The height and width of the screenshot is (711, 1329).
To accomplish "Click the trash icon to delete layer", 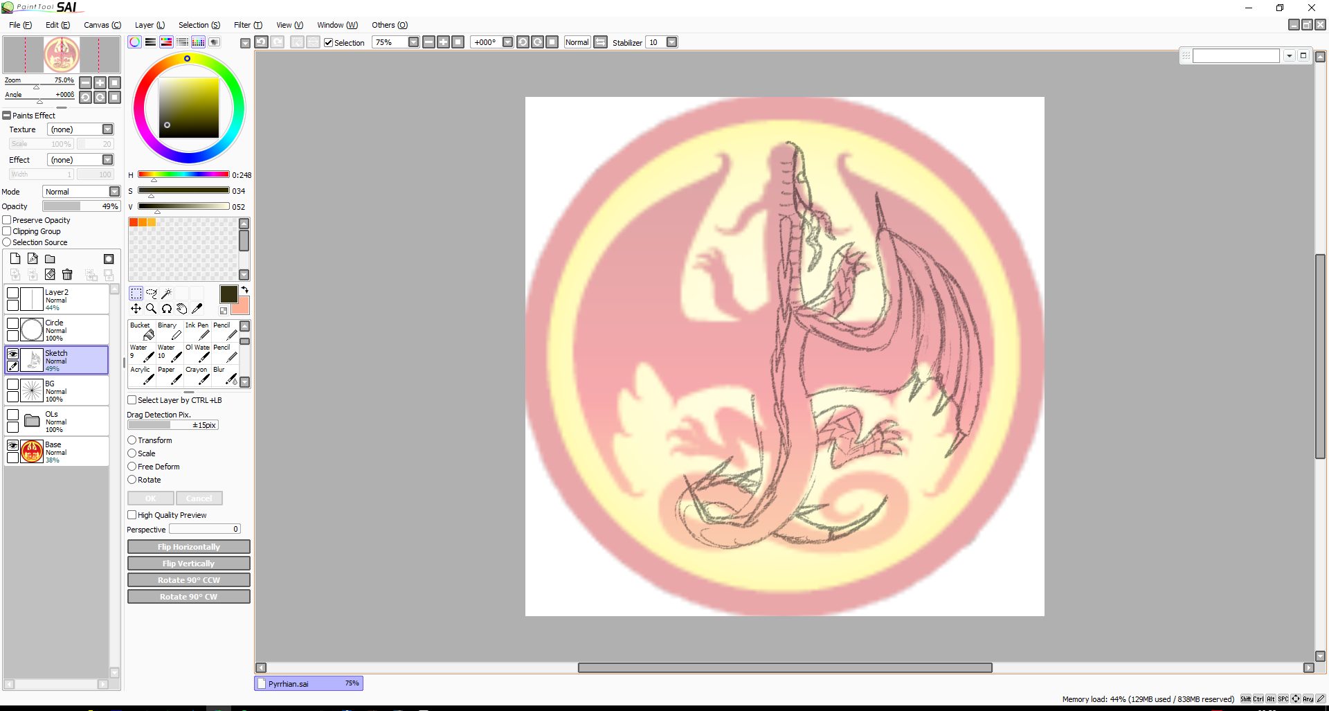I will pos(67,275).
